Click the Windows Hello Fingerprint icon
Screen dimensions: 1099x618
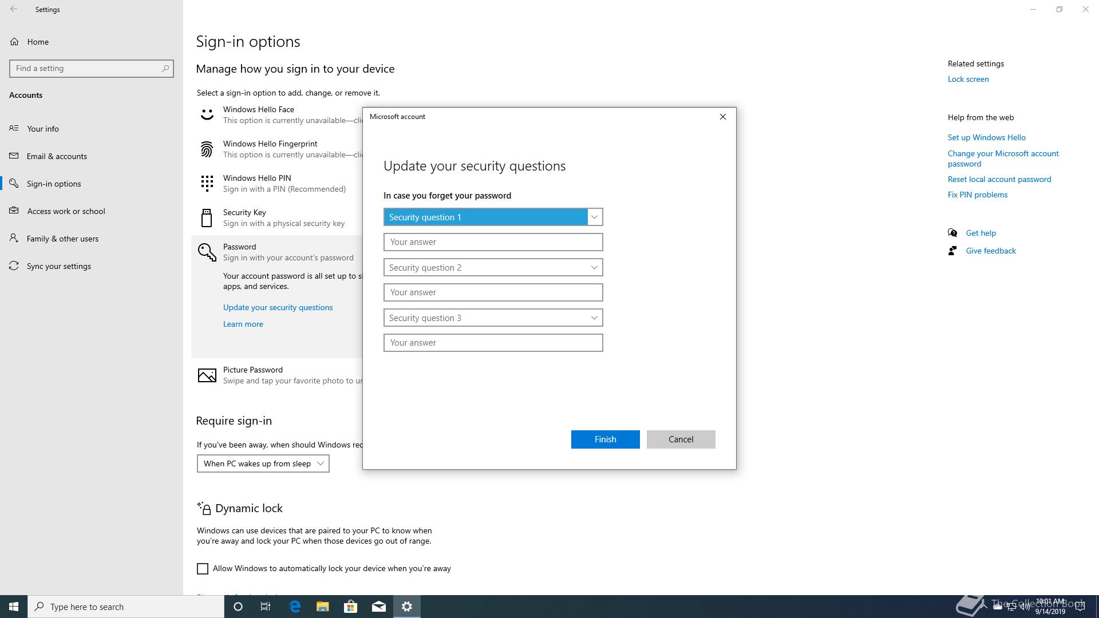207,149
